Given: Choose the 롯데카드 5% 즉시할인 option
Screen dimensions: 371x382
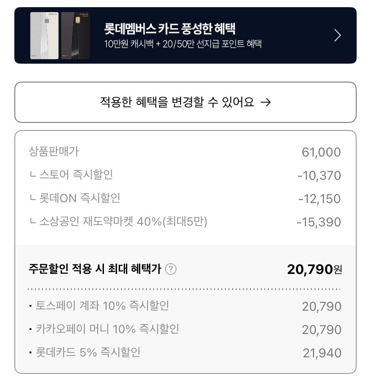Looking at the screenshot, I should point(88,352).
